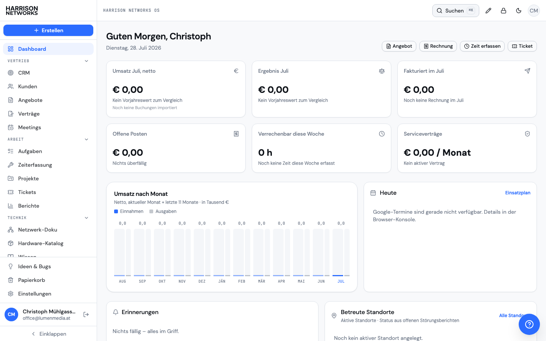Screen dimensions: 546x341
Task: Open Zeiterfassung in the sidebar
Action: tap(48, 165)
